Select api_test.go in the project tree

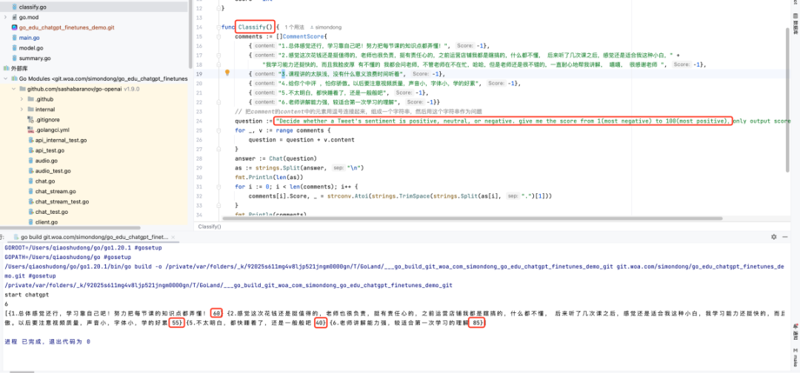pos(50,150)
